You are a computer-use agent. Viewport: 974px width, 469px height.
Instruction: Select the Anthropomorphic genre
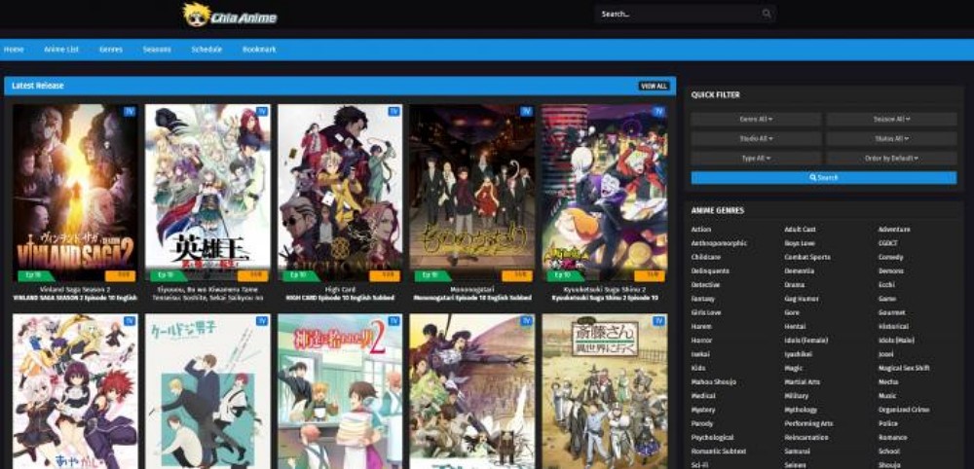[719, 243]
